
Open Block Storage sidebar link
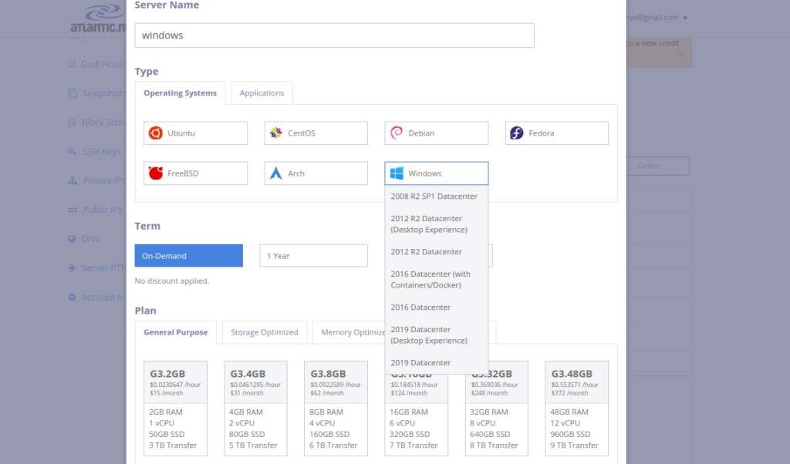click(x=104, y=123)
